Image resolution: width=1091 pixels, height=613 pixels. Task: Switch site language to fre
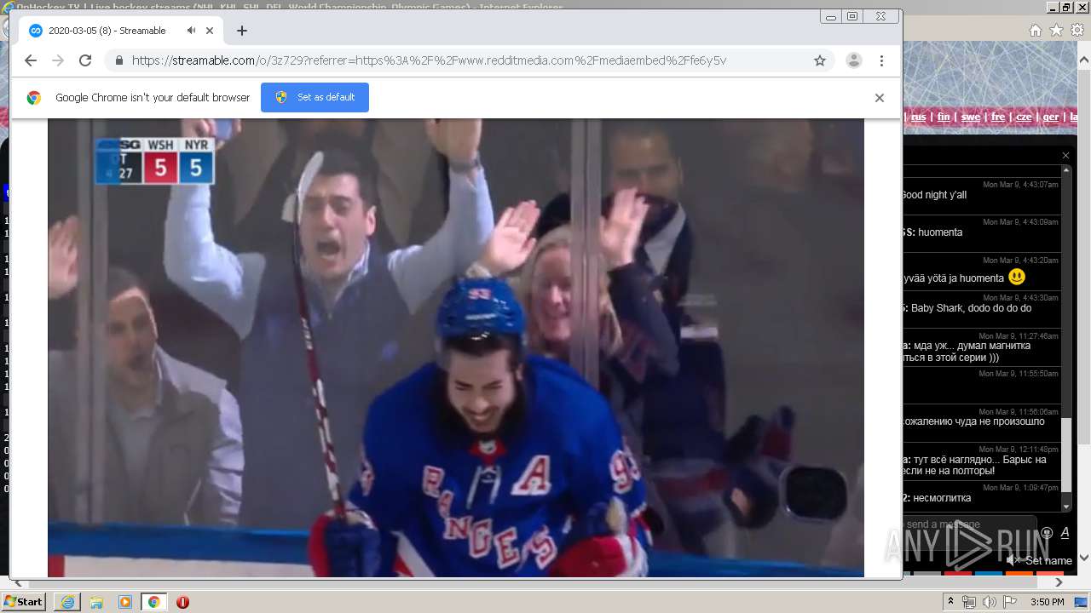998,117
